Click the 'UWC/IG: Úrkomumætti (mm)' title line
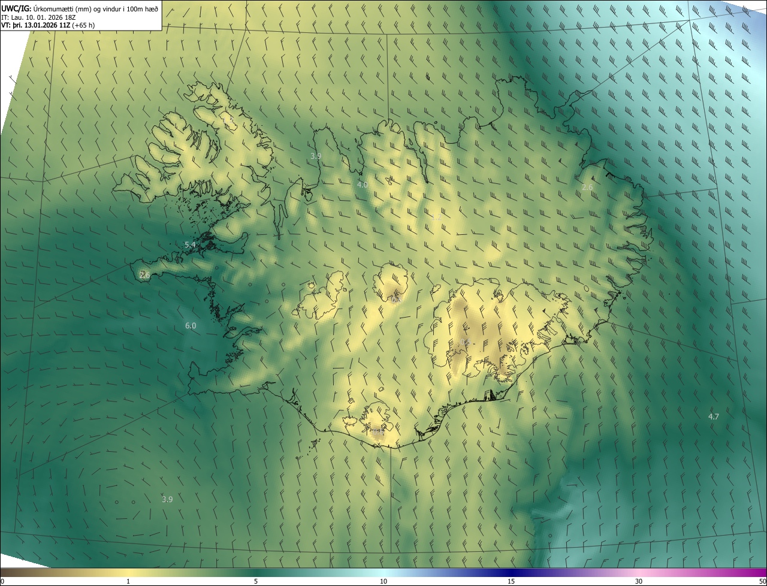This screenshot has width=767, height=586. (x=80, y=8)
